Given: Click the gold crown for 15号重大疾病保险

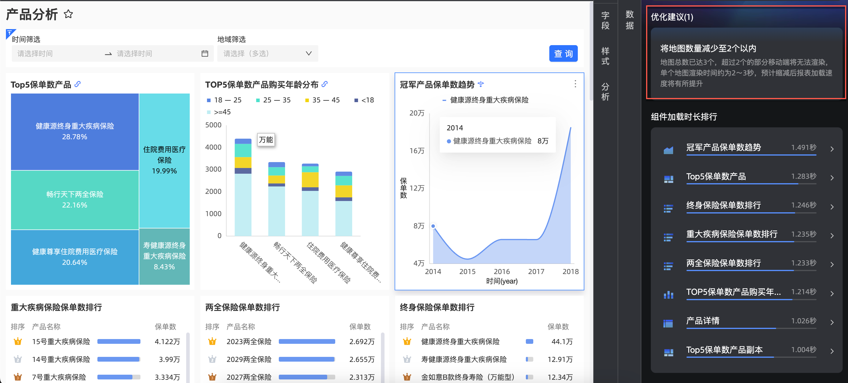Looking at the screenshot, I should [x=18, y=341].
